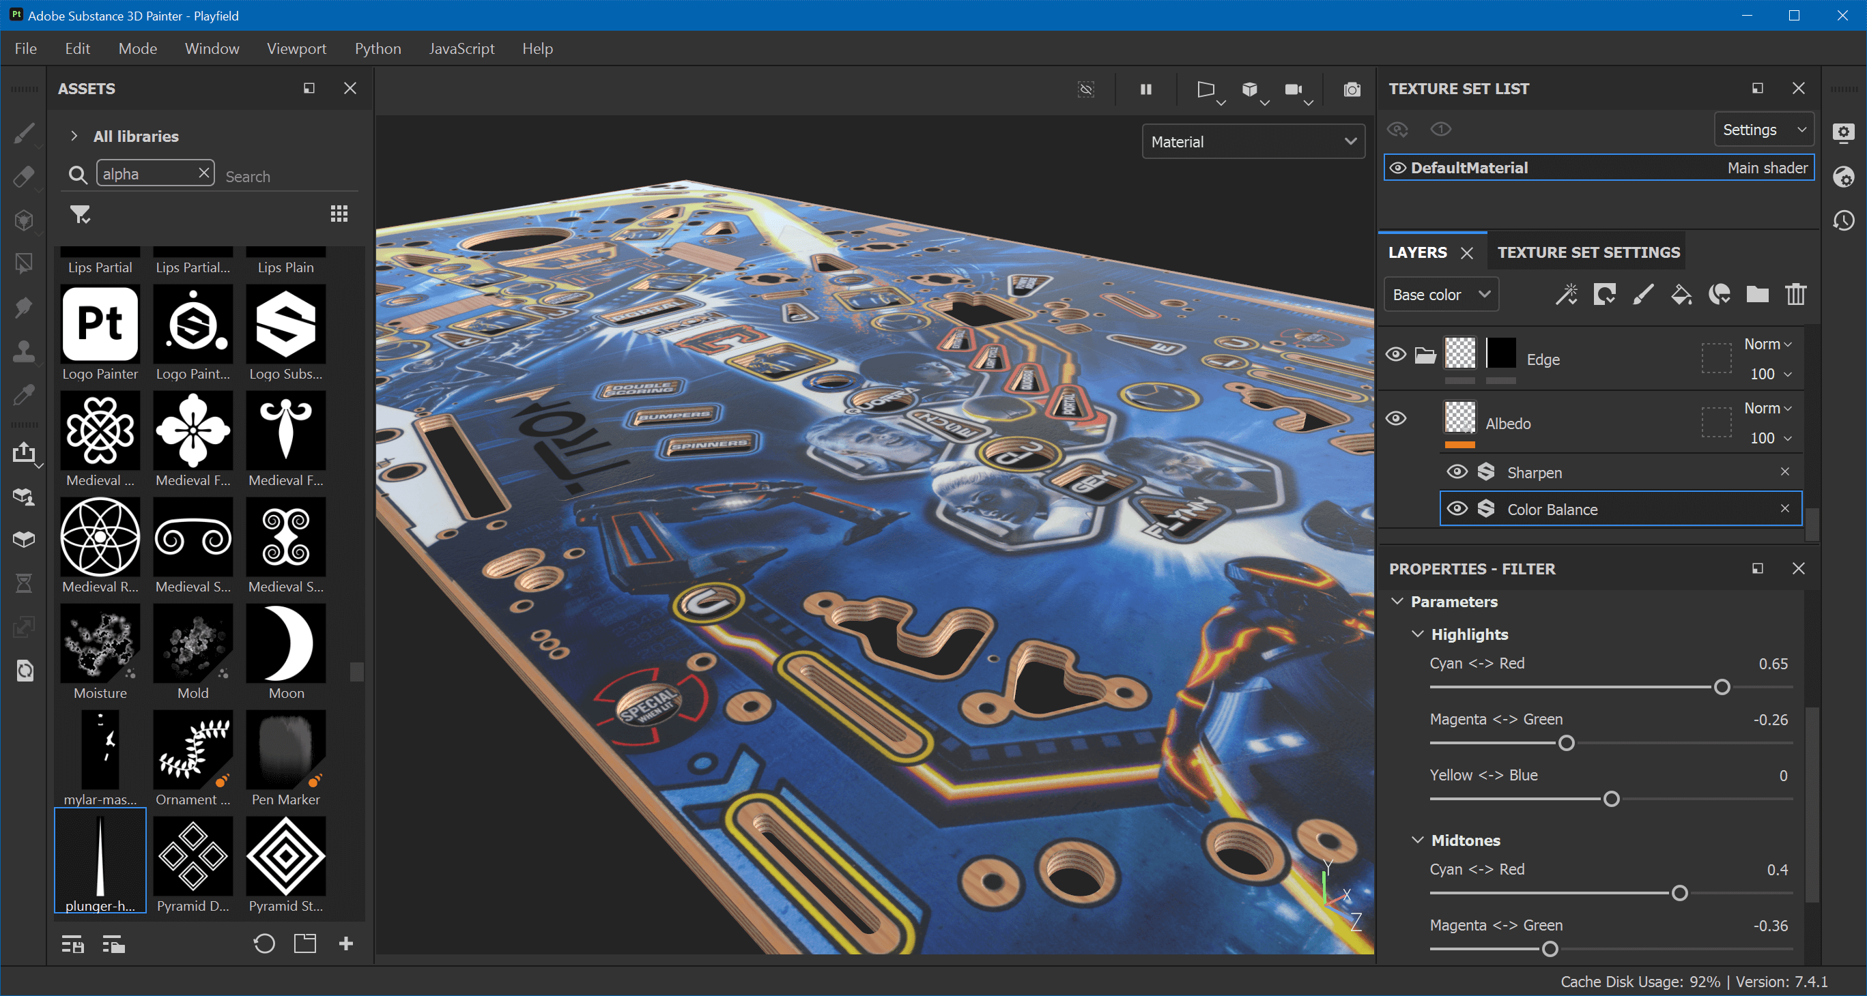Toggle visibility of the Edge layer

pos(1396,354)
